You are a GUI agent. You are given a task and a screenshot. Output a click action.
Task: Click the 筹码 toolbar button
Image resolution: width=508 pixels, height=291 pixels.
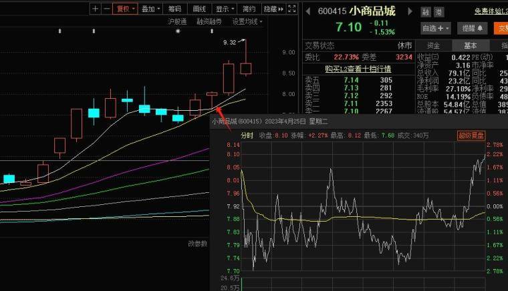pos(174,9)
